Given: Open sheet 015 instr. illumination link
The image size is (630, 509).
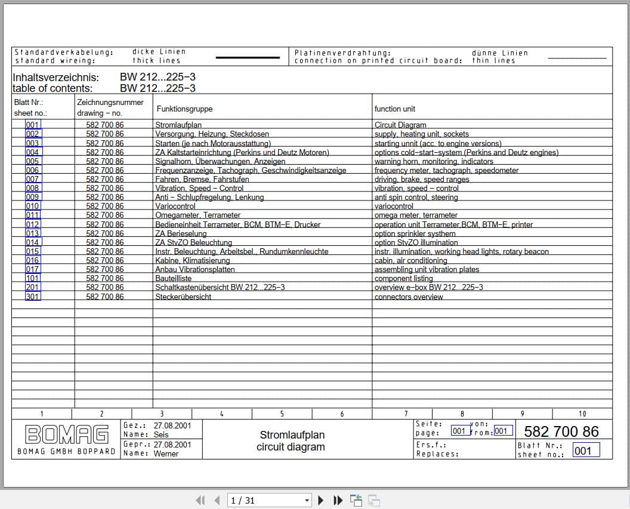Looking at the screenshot, I should [33, 251].
